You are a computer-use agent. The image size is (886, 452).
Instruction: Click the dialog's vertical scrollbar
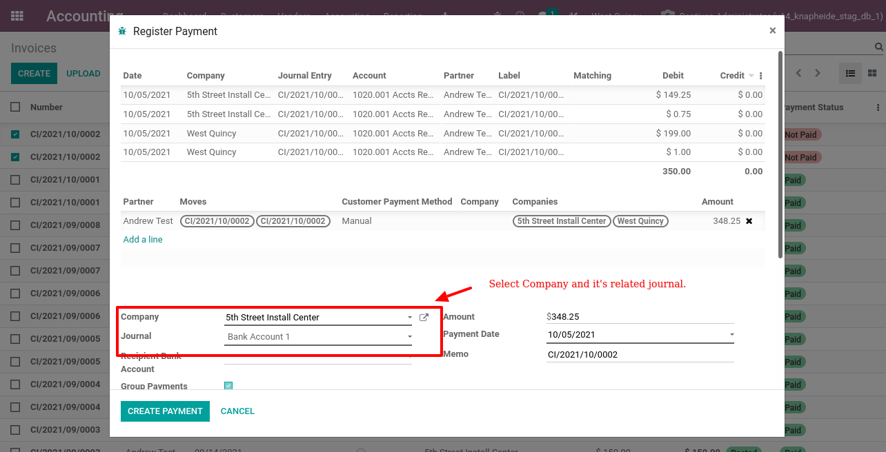pyautogui.click(x=780, y=154)
